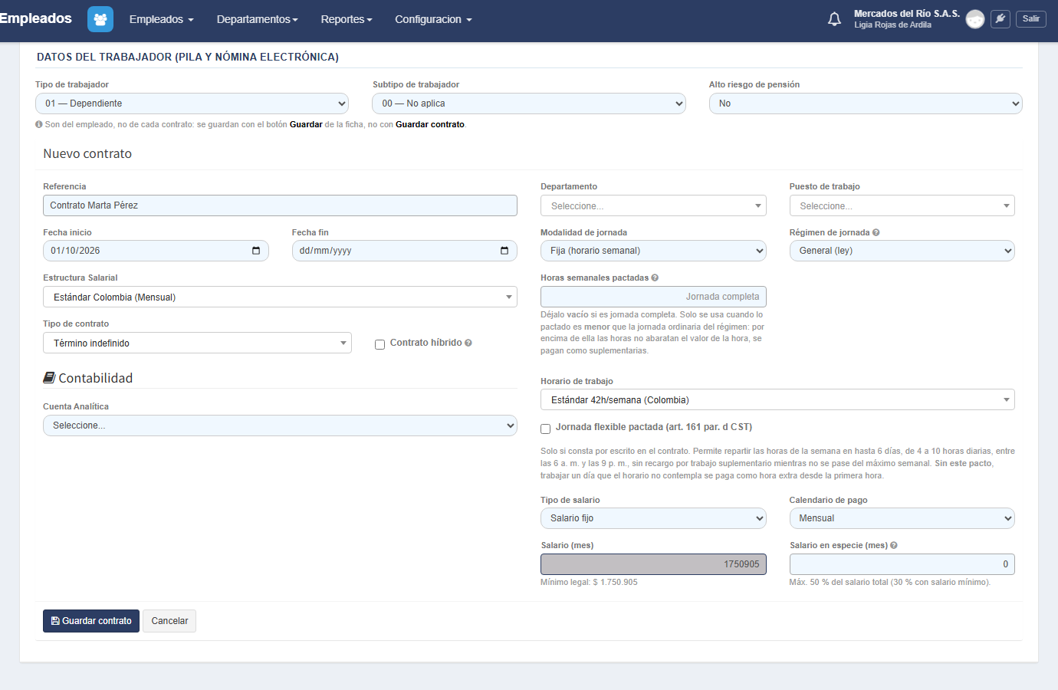Click the Referencia text field
This screenshot has width=1058, height=690.
[x=280, y=205]
